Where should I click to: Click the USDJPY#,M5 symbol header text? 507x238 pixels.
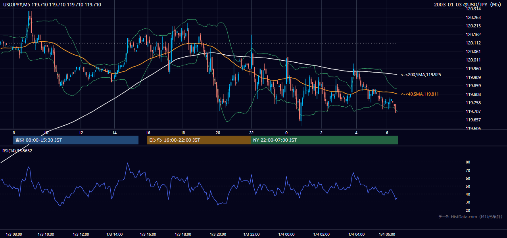click(52, 5)
